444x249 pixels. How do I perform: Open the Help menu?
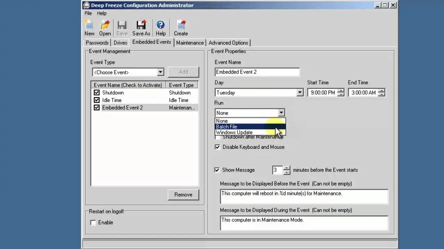click(x=102, y=13)
